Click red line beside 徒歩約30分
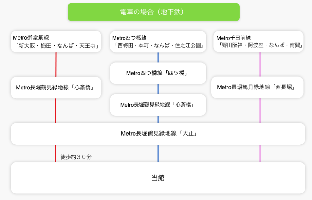Viewport: 312px width, 200px height. coord(56,153)
